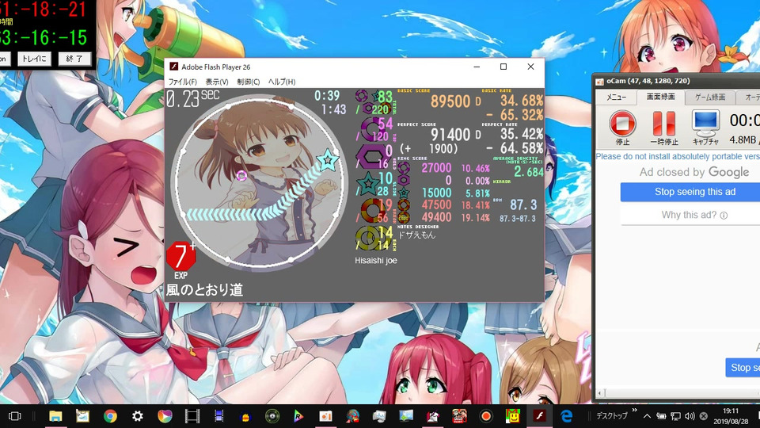Click oCam キャプチャ monitor capture icon
The image size is (760, 428).
[705, 124]
